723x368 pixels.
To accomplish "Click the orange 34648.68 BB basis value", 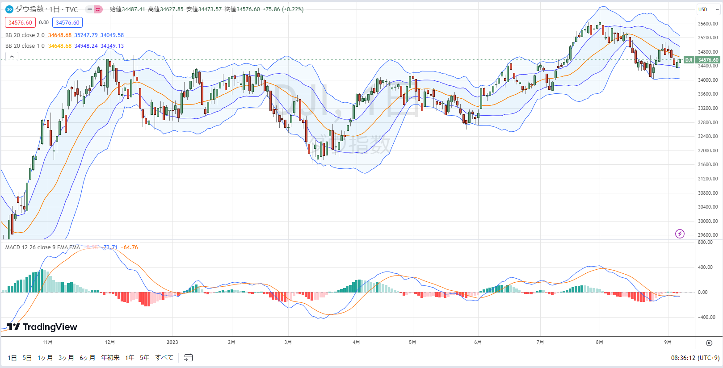I will click(x=60, y=35).
